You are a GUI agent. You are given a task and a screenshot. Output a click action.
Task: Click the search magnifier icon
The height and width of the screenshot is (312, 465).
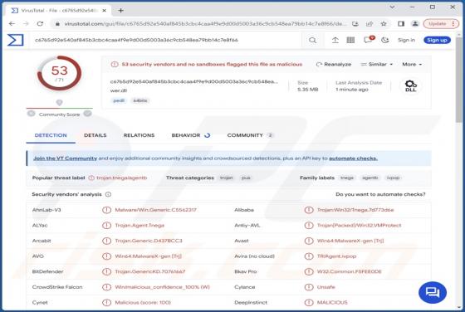coord(312,40)
